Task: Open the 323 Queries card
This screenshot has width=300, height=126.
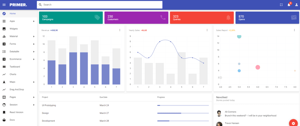Action: [x=202, y=18]
